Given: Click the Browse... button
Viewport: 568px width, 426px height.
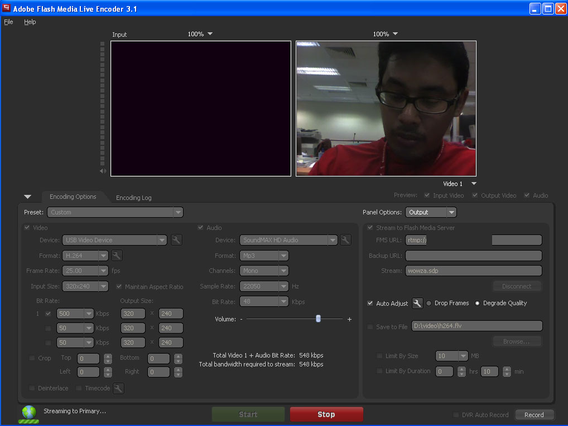Looking at the screenshot, I should 517,341.
